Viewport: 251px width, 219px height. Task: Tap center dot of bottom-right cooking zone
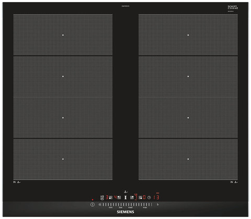point(188,159)
